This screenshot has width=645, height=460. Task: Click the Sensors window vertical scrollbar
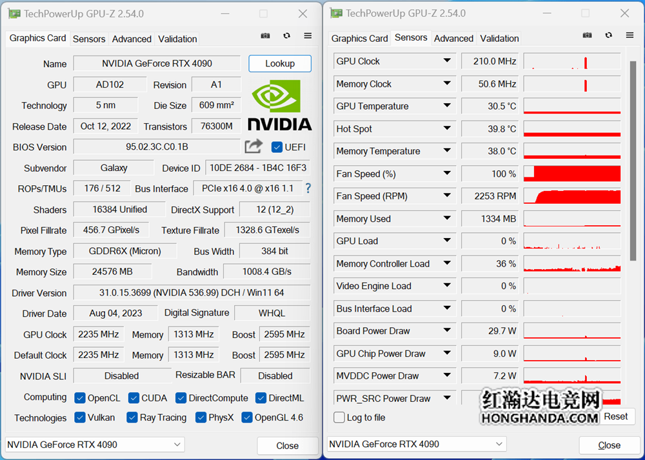point(633,161)
